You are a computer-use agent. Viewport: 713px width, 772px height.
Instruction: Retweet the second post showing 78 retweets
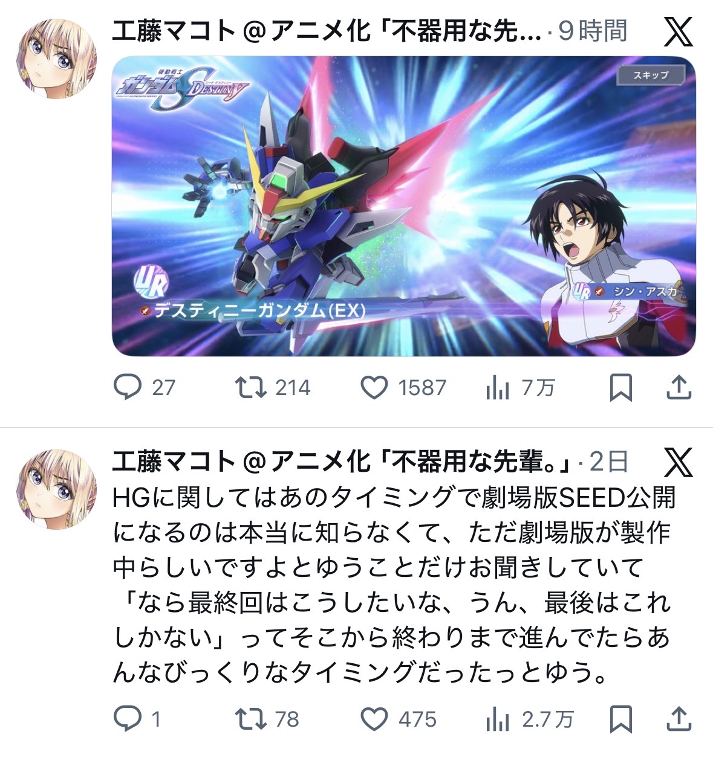click(250, 719)
